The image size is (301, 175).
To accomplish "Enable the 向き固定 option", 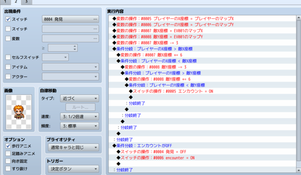I will (x=8, y=161).
